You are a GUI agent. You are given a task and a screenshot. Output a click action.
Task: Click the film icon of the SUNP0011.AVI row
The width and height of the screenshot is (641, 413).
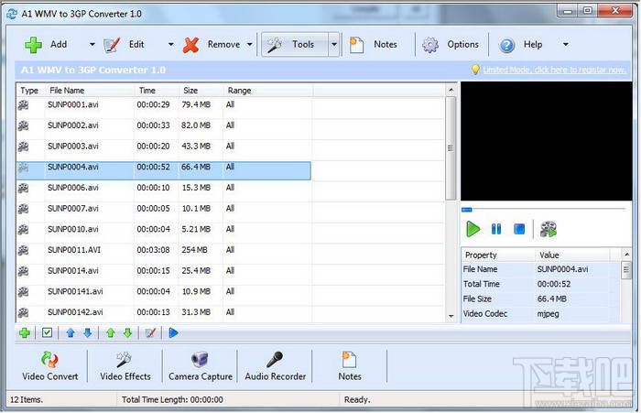(23, 250)
